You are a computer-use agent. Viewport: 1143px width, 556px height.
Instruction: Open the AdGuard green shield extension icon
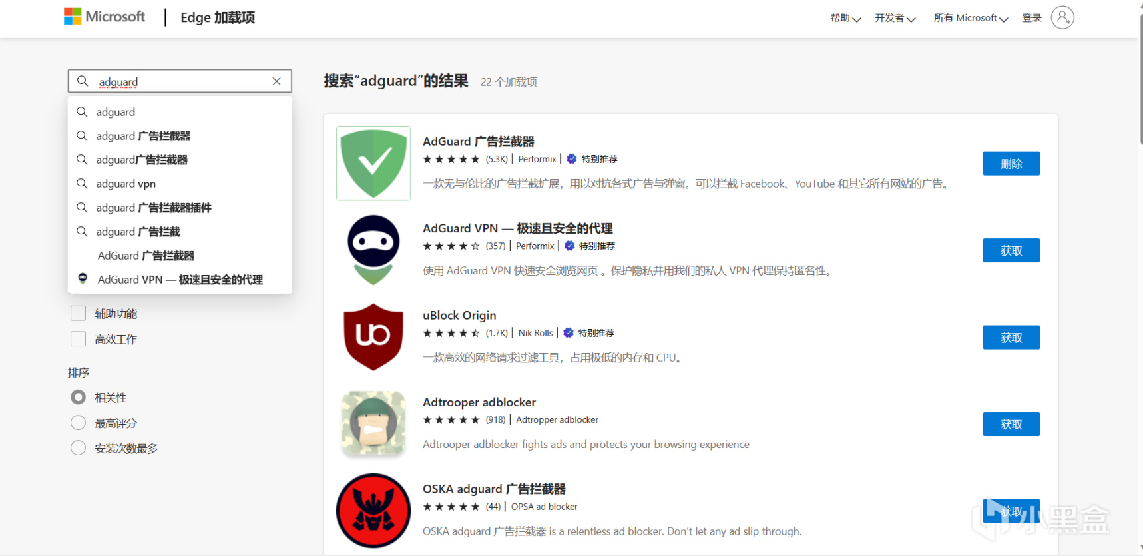click(373, 163)
